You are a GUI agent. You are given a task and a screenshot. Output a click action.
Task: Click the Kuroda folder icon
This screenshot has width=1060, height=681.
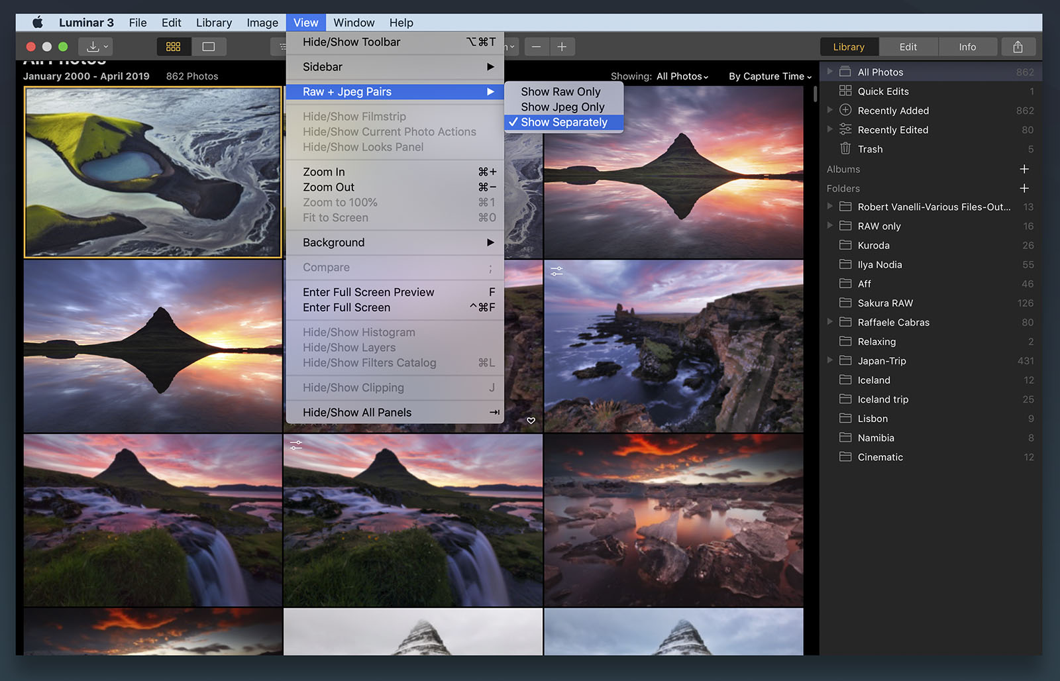(x=845, y=245)
